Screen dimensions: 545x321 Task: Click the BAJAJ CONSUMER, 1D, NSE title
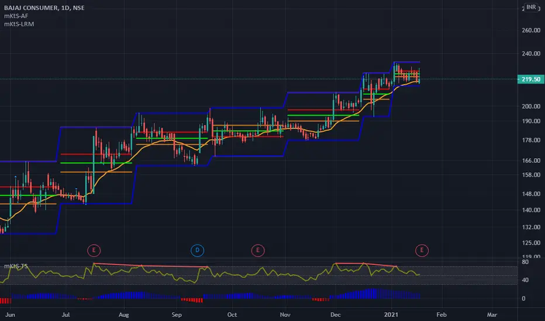click(x=44, y=8)
